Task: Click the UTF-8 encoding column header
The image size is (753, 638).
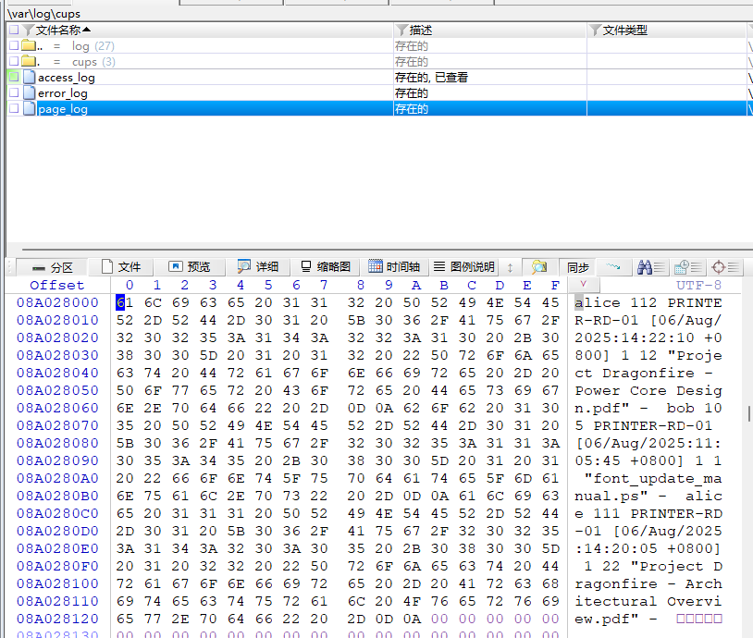Action: (x=698, y=285)
